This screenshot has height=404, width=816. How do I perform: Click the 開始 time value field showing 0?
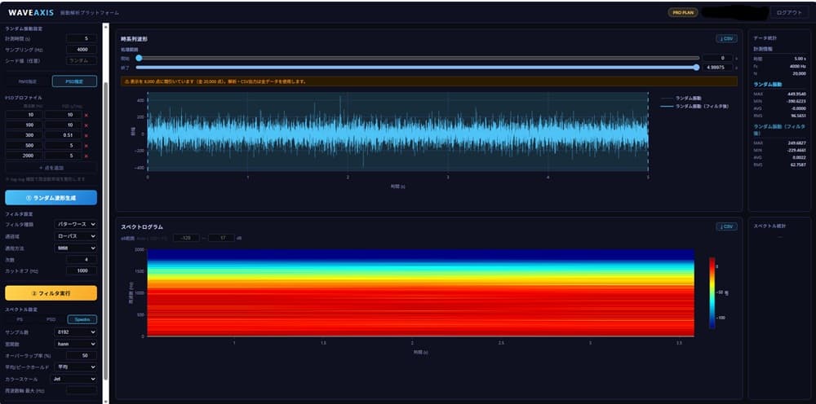(x=717, y=58)
